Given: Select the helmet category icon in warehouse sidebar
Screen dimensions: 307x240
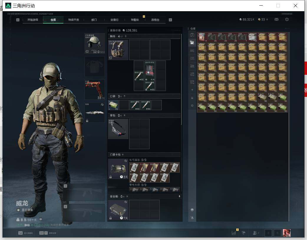Looking at the screenshot, I should click(192, 35).
